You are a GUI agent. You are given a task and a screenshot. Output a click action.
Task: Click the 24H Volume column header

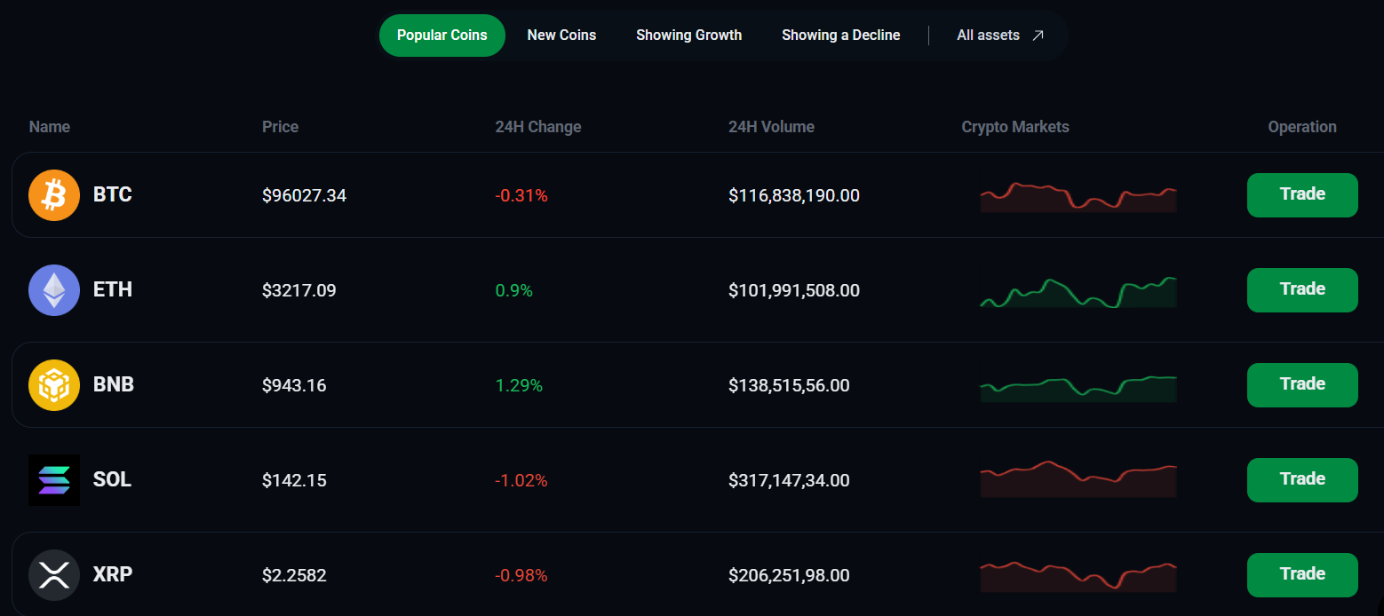tap(771, 126)
